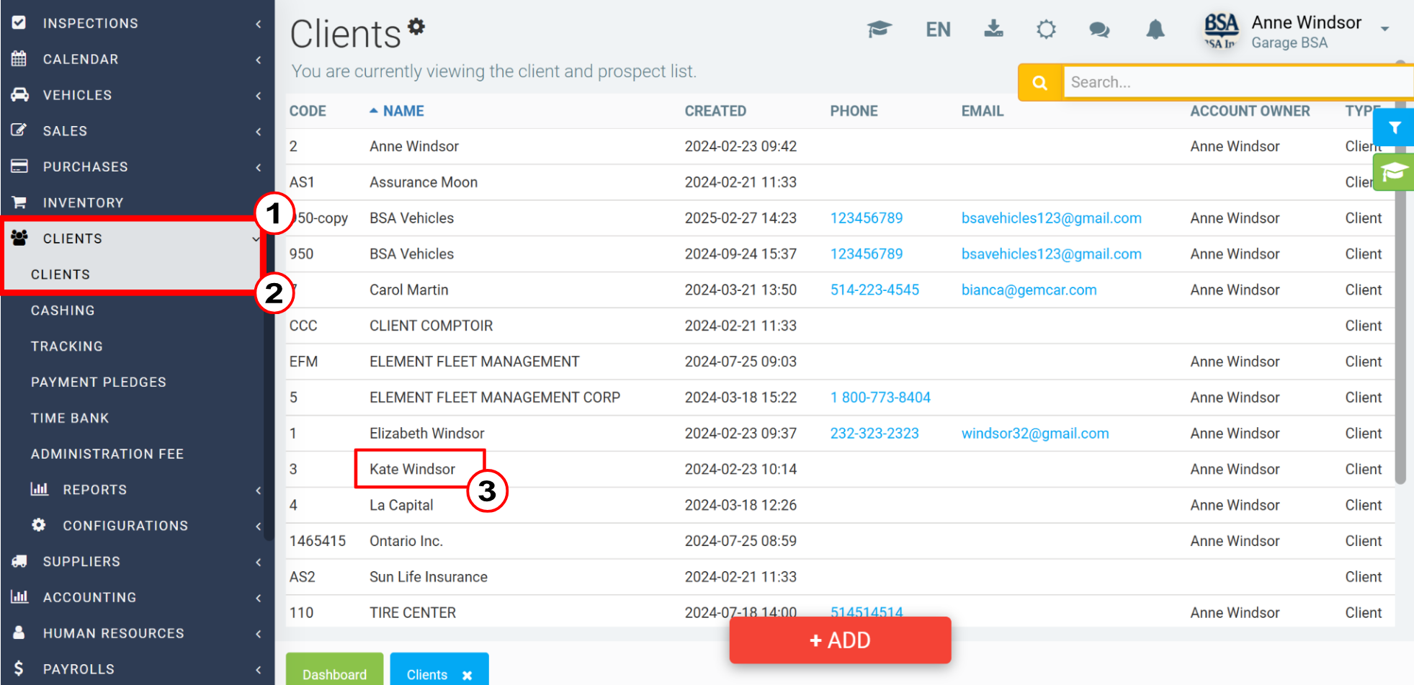Expand the Vehicles menu in sidebar
This screenshot has width=1414, height=685.
point(137,95)
